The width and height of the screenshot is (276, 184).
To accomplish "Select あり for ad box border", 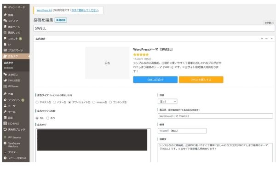I will pyautogui.click(x=47, y=118).
